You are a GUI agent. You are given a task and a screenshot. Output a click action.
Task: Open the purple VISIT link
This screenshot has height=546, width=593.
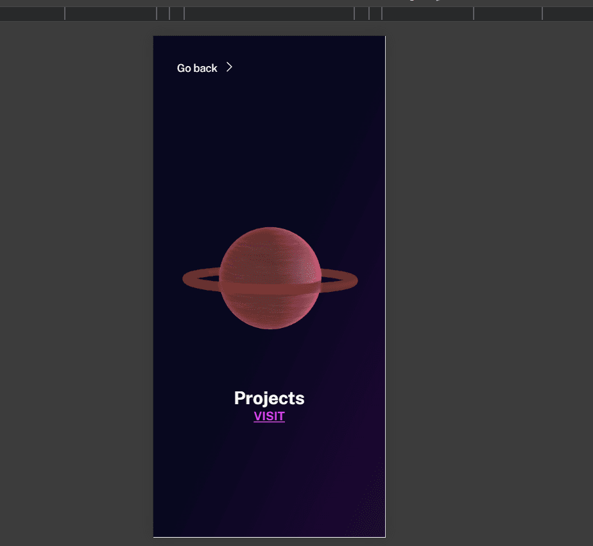coord(269,416)
